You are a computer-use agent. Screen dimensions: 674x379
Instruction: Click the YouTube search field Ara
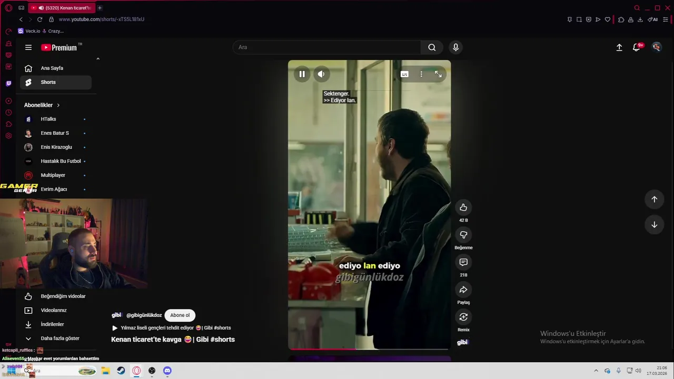click(326, 47)
